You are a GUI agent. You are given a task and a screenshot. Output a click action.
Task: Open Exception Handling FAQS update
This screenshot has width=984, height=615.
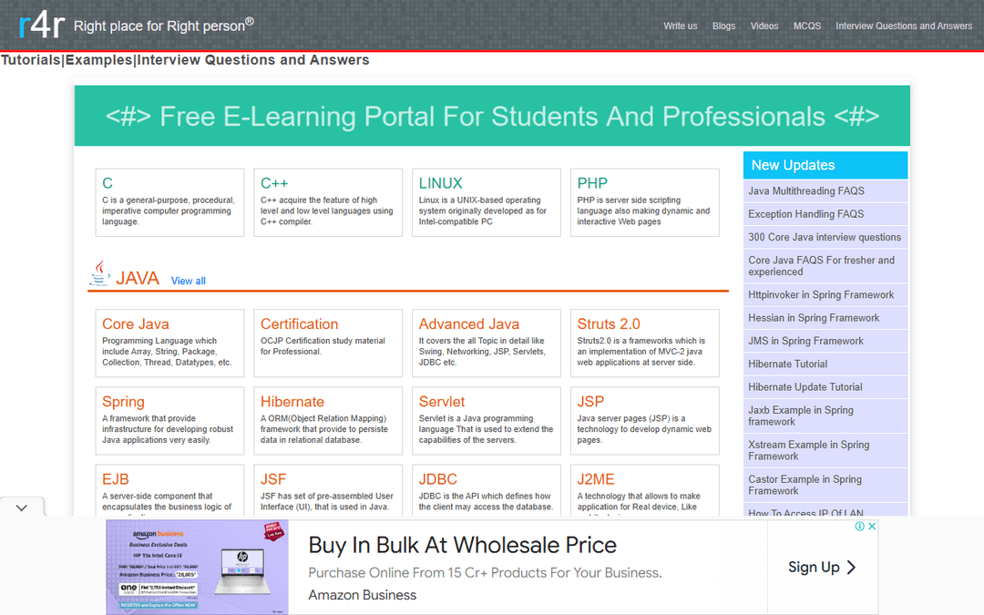coord(825,214)
